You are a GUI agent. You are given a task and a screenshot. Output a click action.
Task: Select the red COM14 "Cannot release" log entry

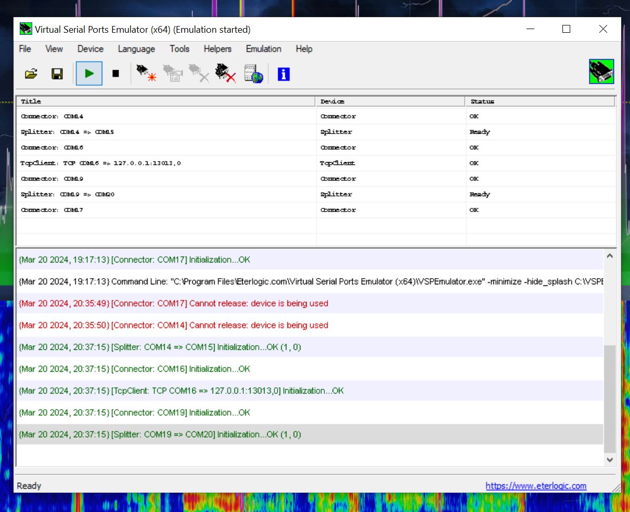(x=310, y=325)
